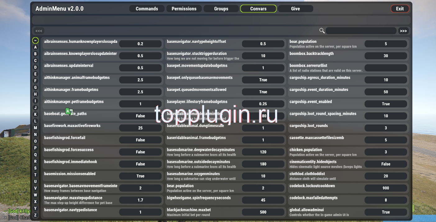Filter convars by letter C
436x222 pixels.
point(35,61)
